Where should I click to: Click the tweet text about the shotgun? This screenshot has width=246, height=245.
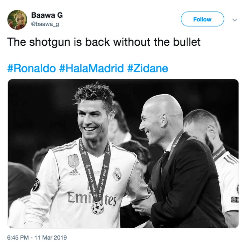(104, 42)
